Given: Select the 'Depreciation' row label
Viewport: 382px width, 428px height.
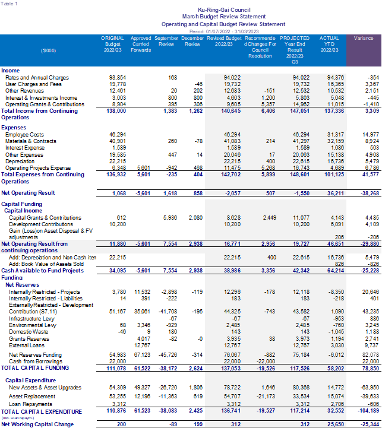Looking at the screenshot, I should [x=20, y=161].
